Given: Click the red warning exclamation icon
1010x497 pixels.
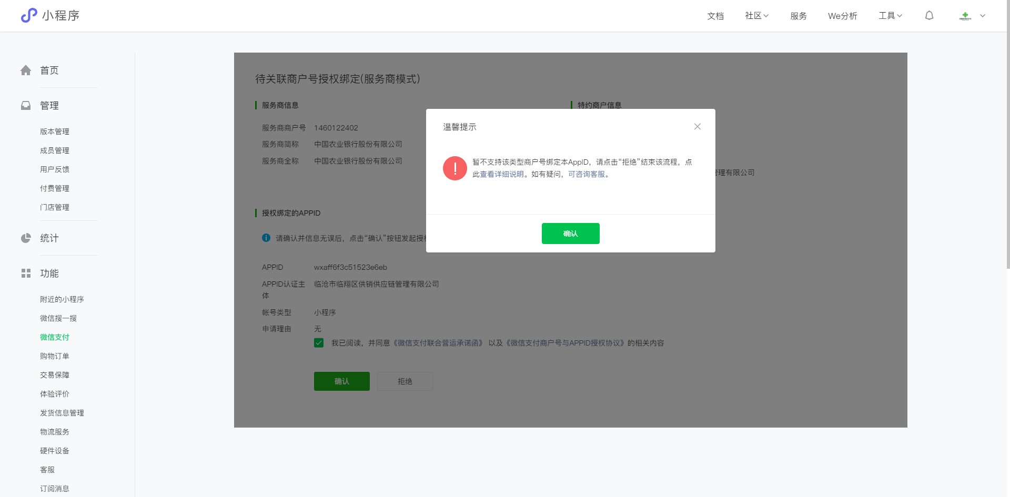Looking at the screenshot, I should click(x=455, y=168).
